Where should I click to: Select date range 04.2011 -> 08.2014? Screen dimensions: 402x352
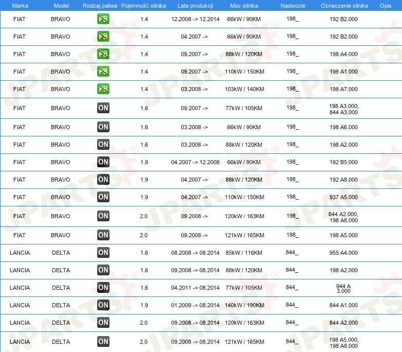point(195,288)
